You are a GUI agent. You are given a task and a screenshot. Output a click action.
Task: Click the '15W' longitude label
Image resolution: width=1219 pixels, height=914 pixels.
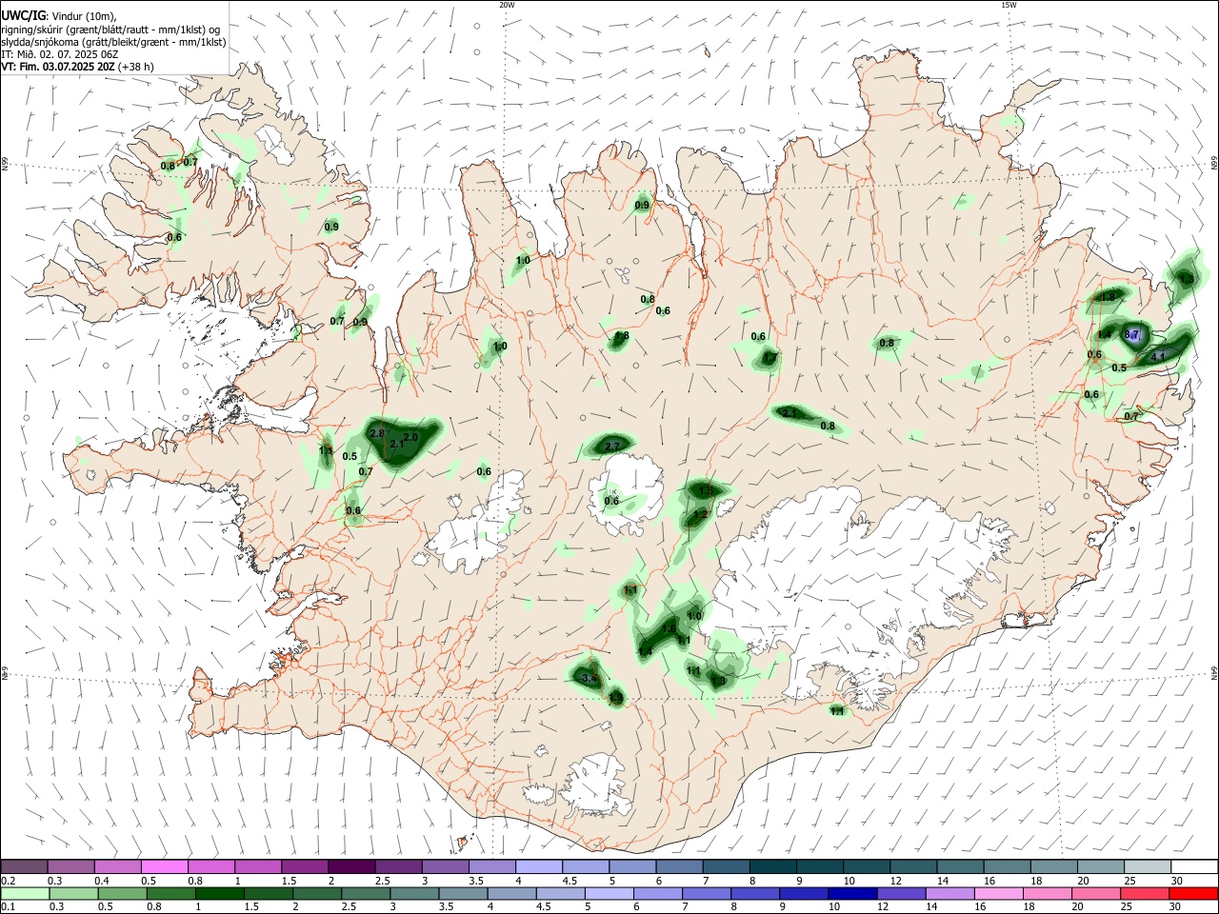1009,5
